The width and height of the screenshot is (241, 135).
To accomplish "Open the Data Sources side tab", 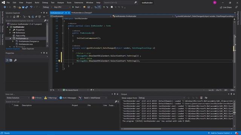I will (x=3, y=39).
